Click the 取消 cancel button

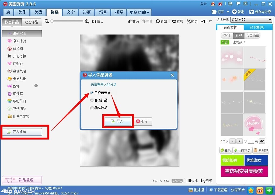tap(143, 121)
